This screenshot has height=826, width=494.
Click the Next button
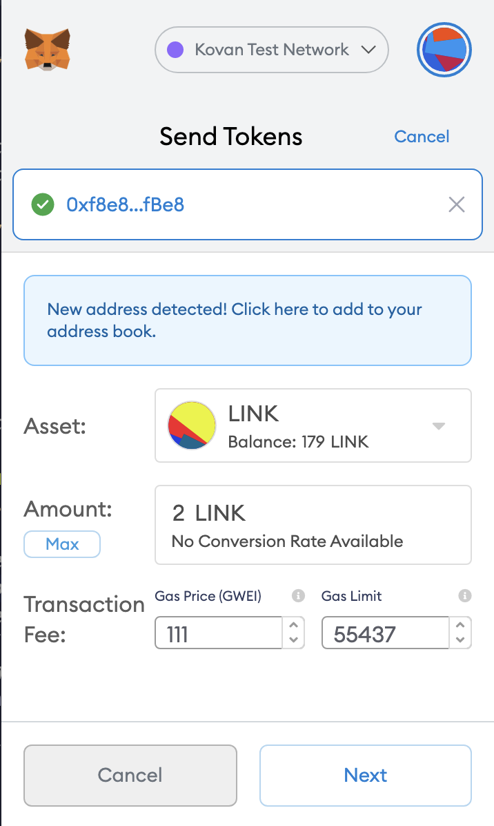(x=366, y=776)
